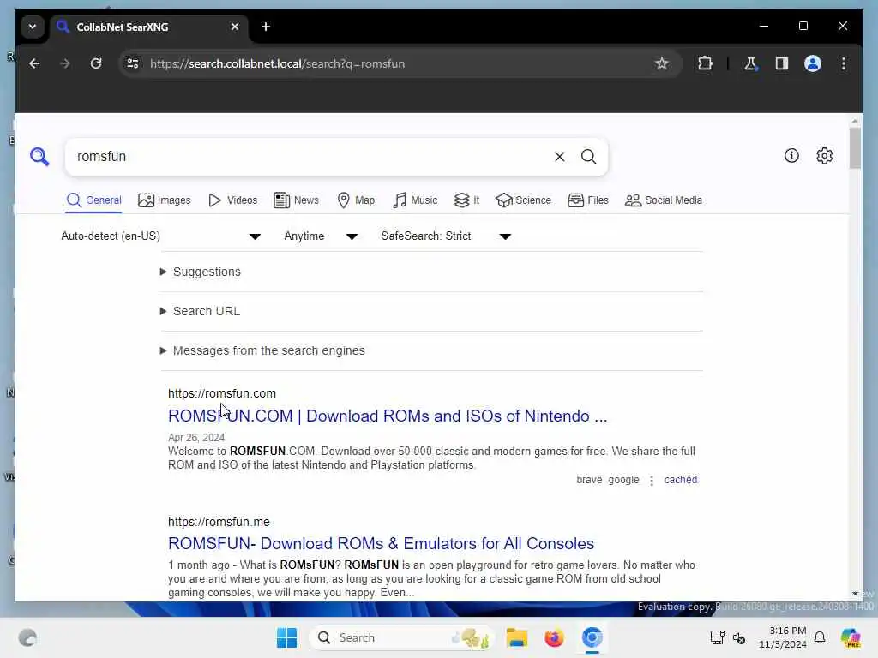Open the Windows Start menu

point(286,637)
